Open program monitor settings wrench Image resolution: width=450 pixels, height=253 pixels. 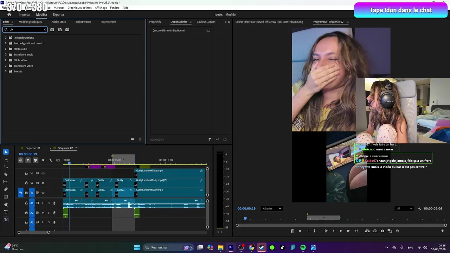click(419, 208)
